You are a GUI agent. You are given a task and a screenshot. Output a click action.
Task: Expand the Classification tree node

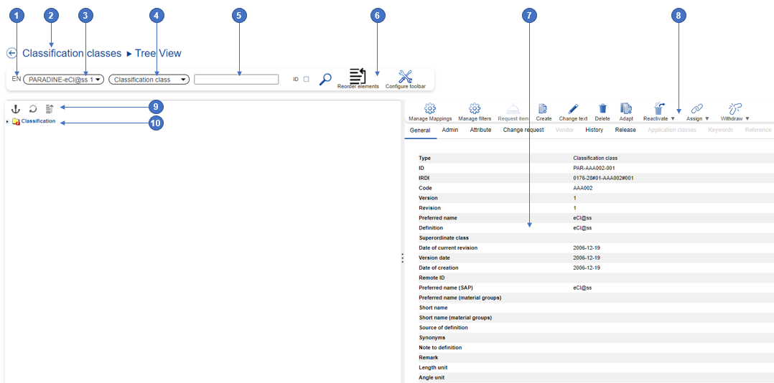click(x=7, y=122)
